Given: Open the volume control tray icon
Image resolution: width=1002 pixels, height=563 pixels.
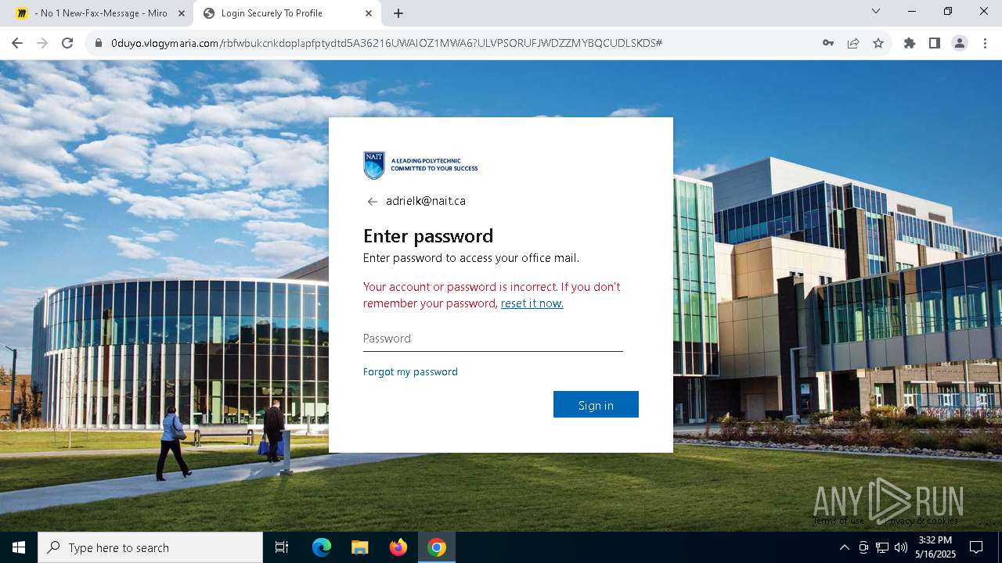Looking at the screenshot, I should point(901,547).
